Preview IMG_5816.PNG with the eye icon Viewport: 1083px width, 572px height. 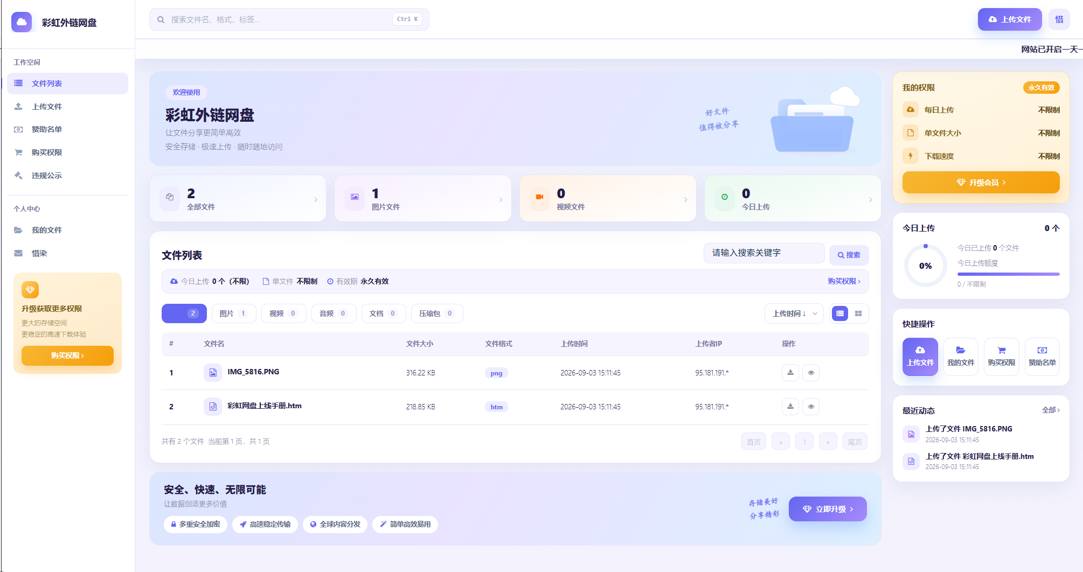[x=811, y=373]
